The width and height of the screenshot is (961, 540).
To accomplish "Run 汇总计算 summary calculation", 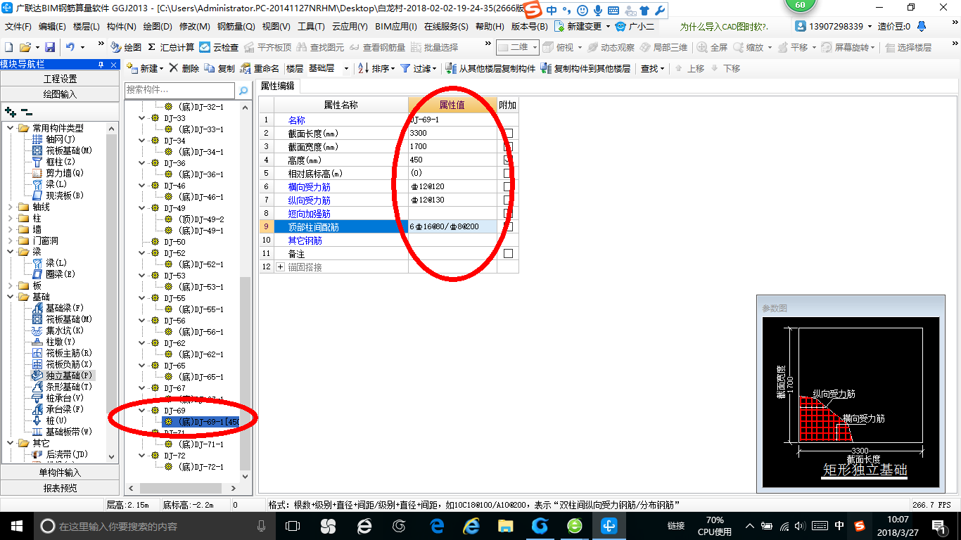I will click(x=171, y=47).
